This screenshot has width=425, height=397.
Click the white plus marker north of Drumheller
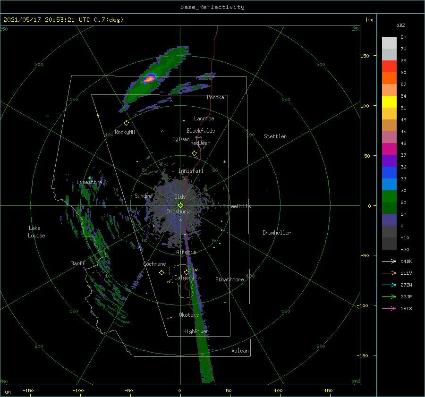point(267,190)
